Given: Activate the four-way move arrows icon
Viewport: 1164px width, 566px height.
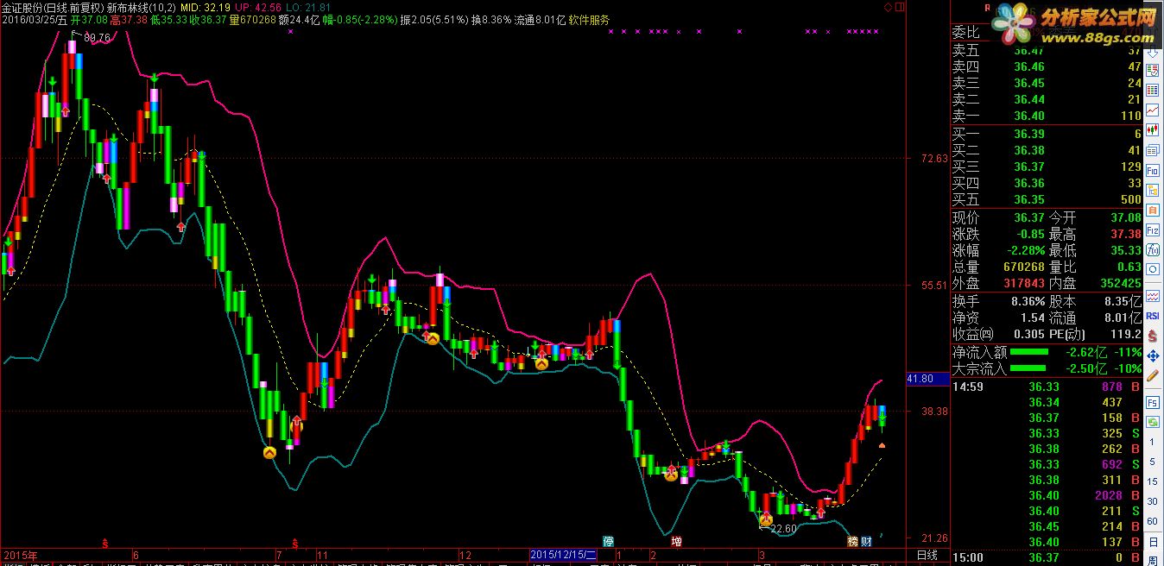Looking at the screenshot, I should tap(1152, 355).
